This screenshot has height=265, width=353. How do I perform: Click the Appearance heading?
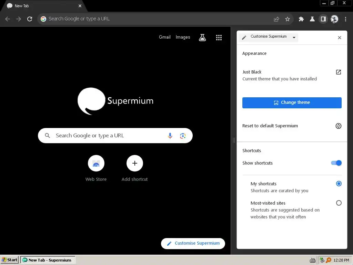(x=254, y=53)
